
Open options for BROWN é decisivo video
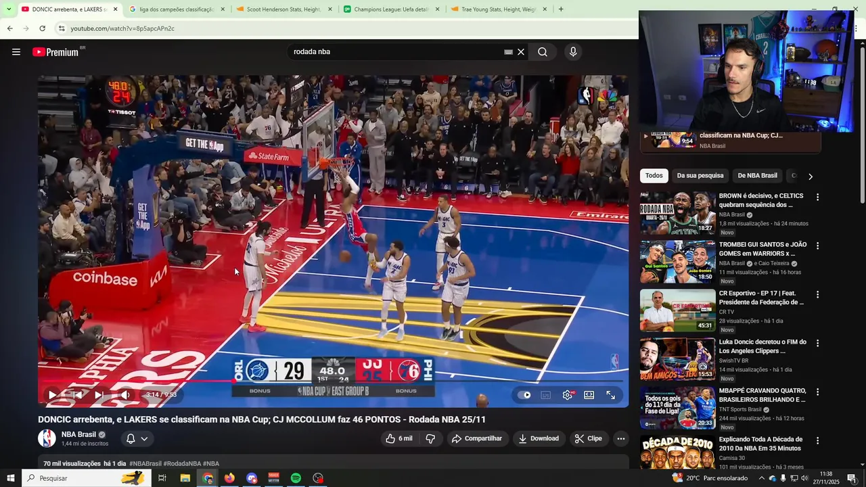click(817, 198)
